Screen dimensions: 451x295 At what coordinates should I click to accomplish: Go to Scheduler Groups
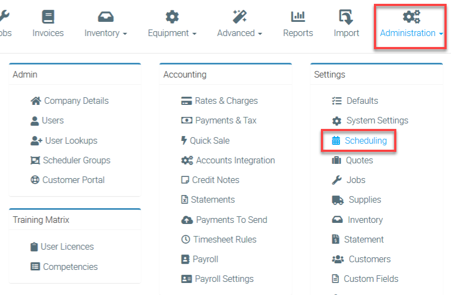[77, 160]
